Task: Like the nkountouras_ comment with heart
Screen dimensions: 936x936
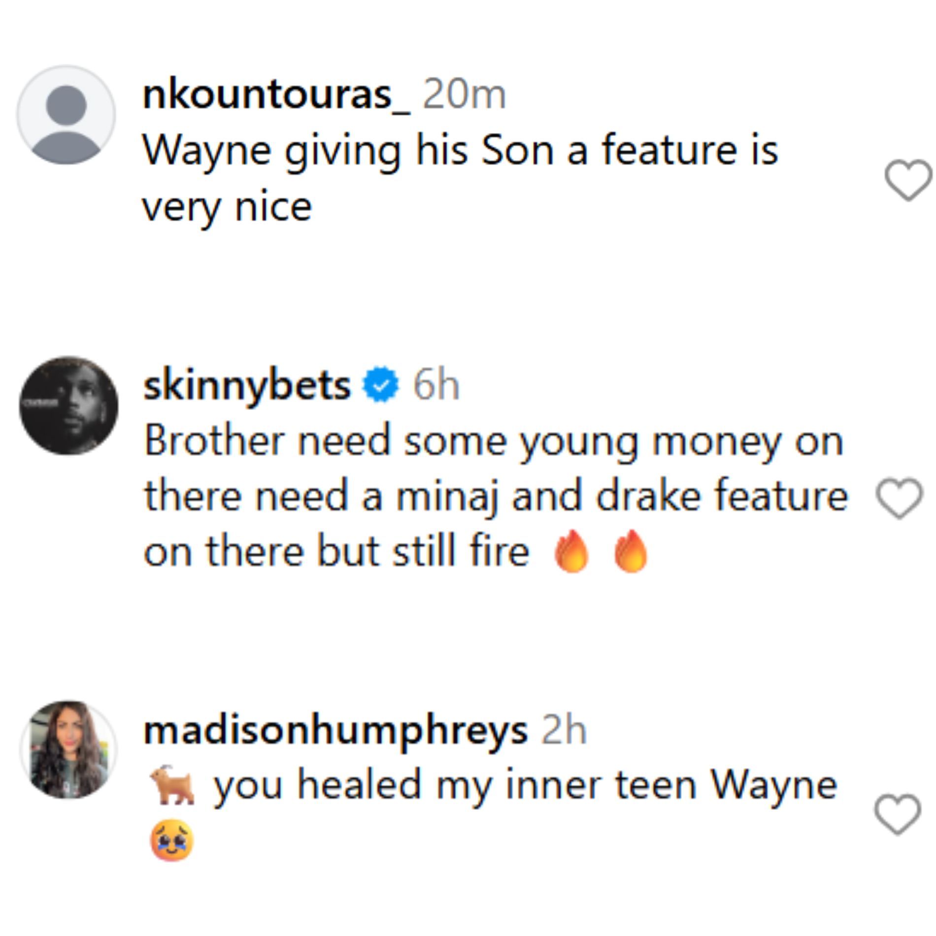Action: [x=908, y=181]
